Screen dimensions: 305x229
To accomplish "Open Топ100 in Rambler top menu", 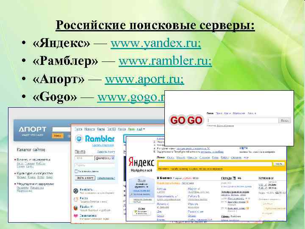I will (x=112, y=129).
